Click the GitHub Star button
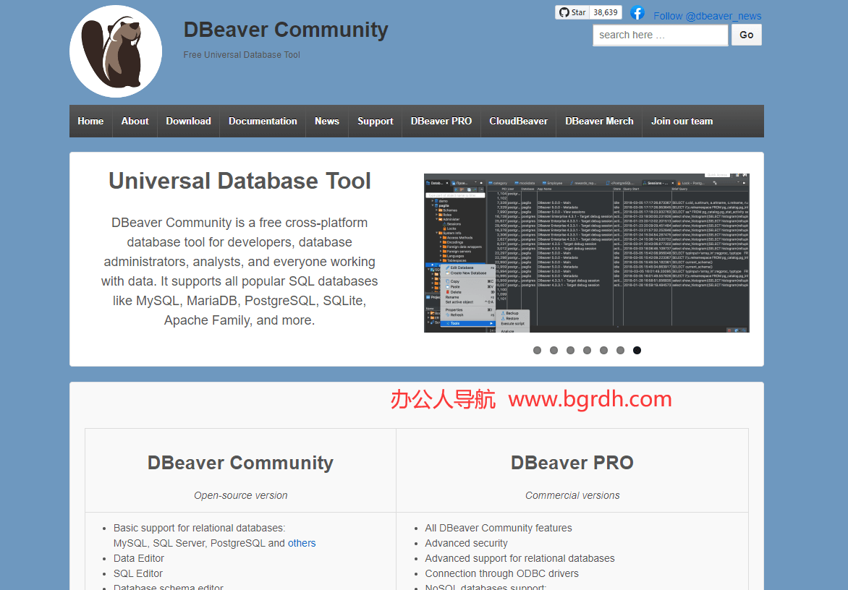Image resolution: width=848 pixels, height=590 pixels. tap(572, 12)
